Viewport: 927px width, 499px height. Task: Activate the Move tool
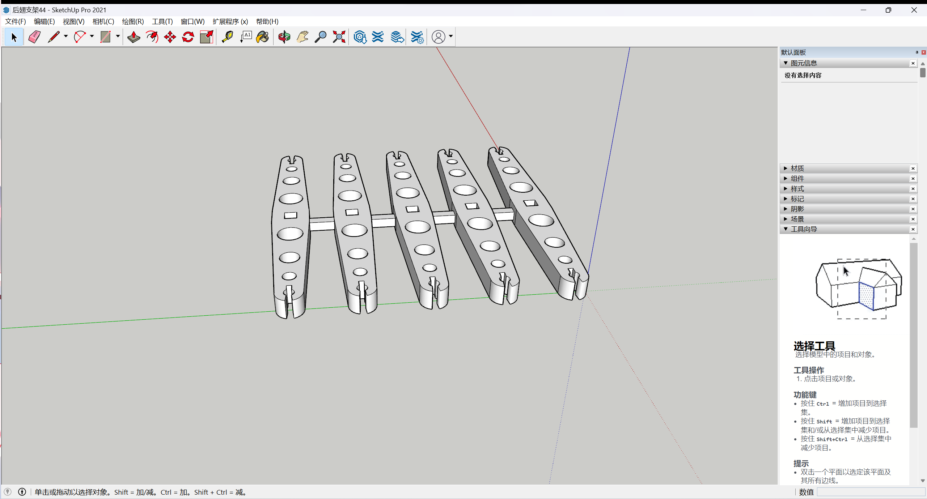click(170, 37)
